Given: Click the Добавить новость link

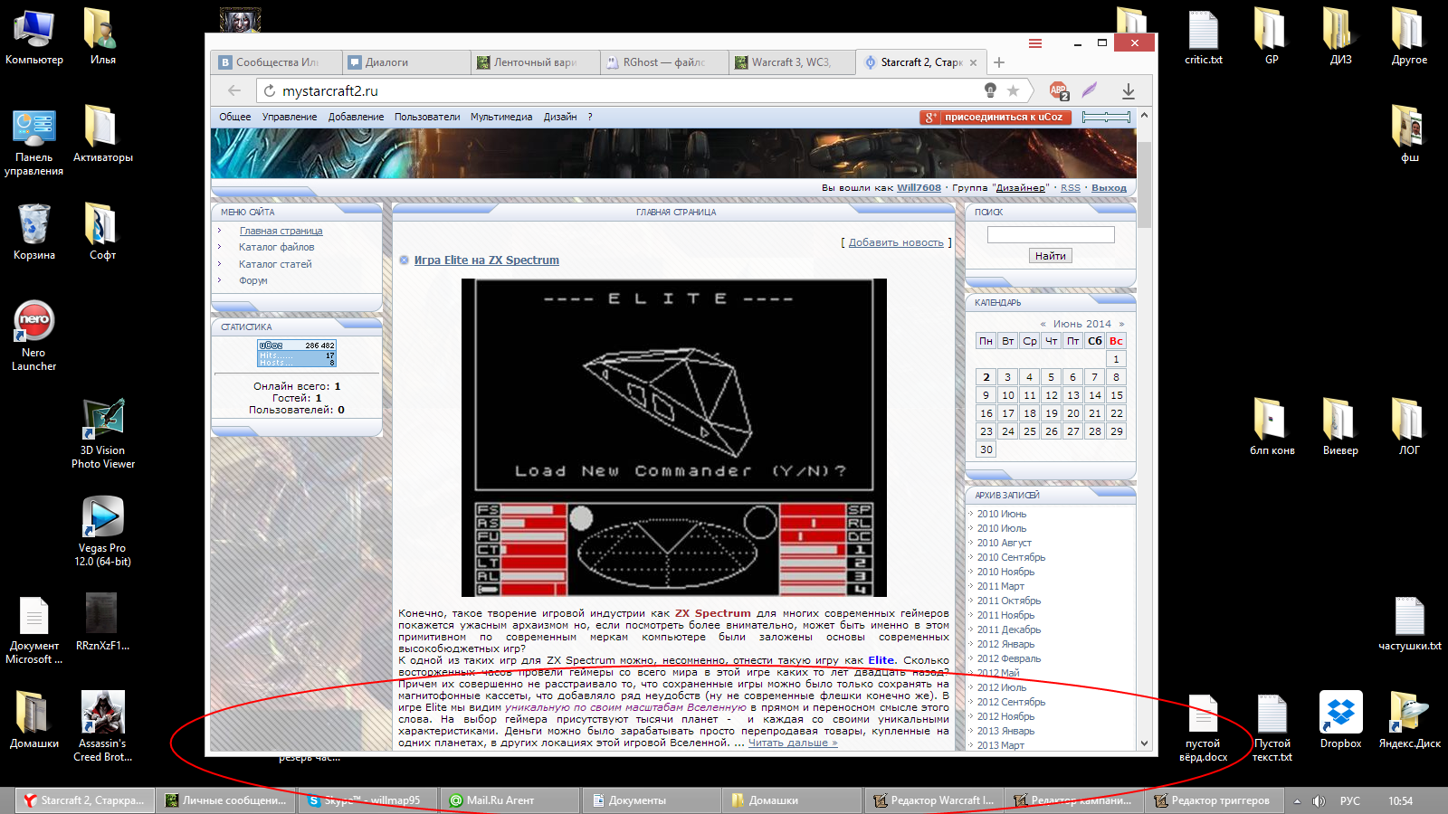Looking at the screenshot, I should (896, 242).
